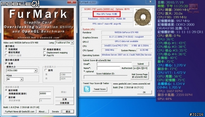Enable the custom size 啟用 checkbox
205x117 pixels.
point(46,70)
